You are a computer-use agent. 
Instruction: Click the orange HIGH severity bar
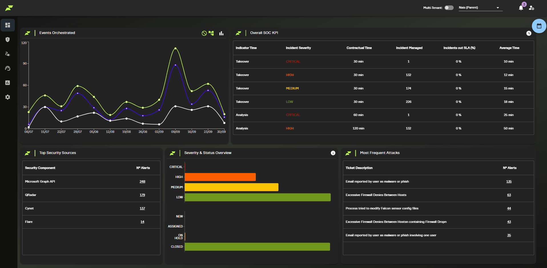click(220, 177)
